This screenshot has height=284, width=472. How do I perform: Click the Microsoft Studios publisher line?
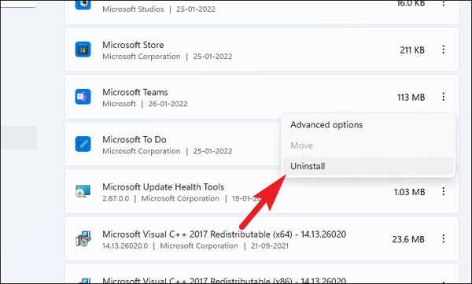click(133, 9)
